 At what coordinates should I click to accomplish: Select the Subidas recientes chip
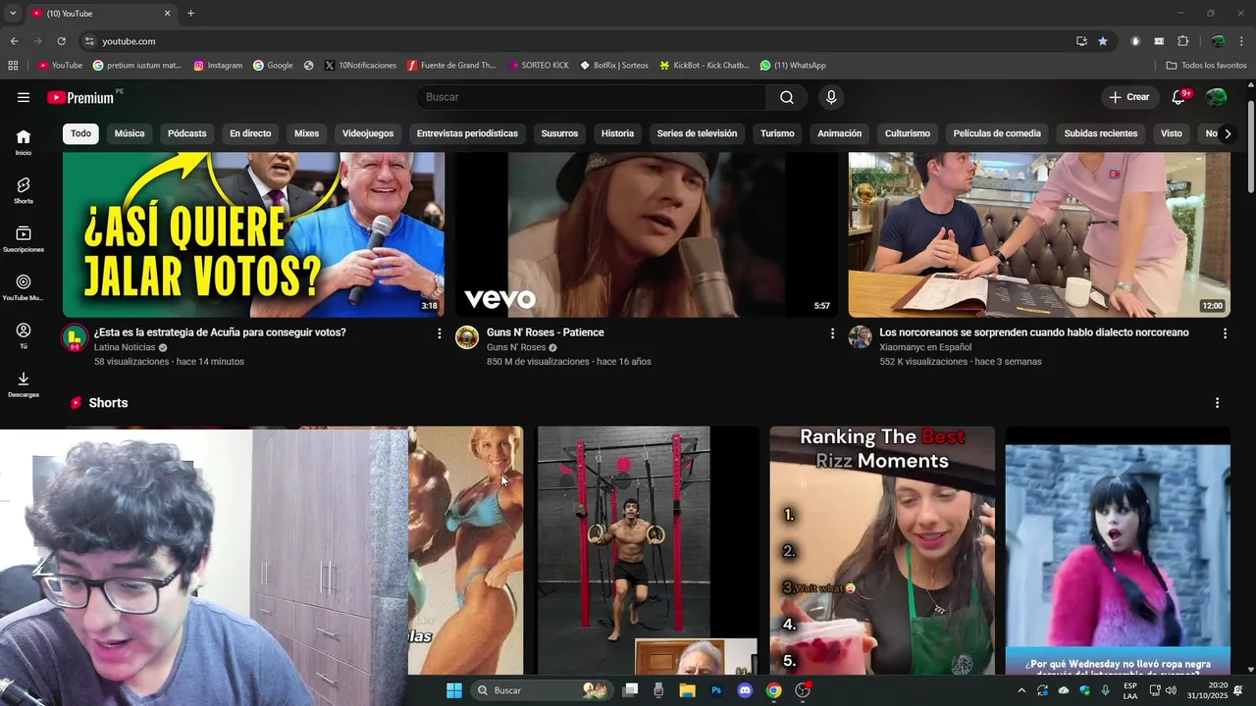point(1101,133)
